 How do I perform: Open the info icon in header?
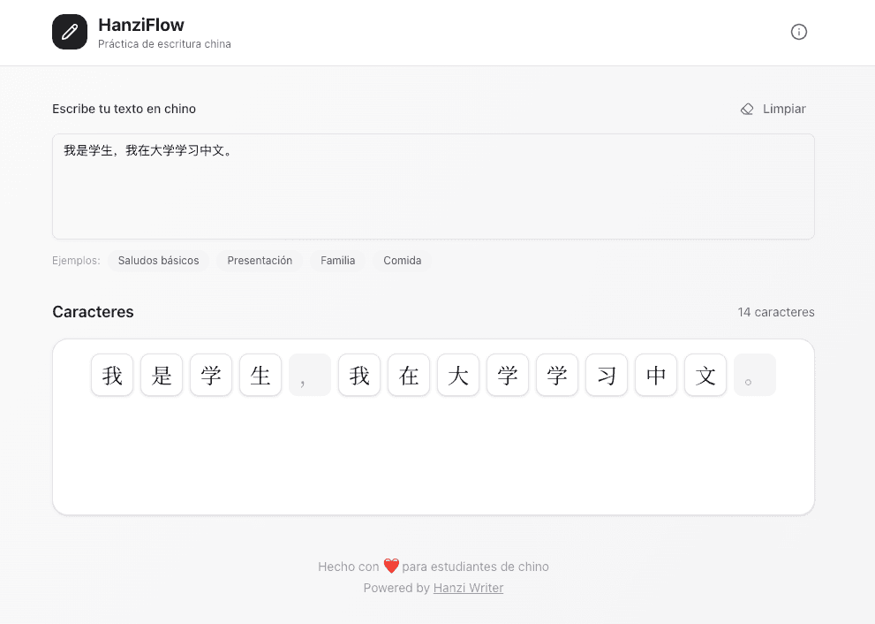tap(798, 32)
